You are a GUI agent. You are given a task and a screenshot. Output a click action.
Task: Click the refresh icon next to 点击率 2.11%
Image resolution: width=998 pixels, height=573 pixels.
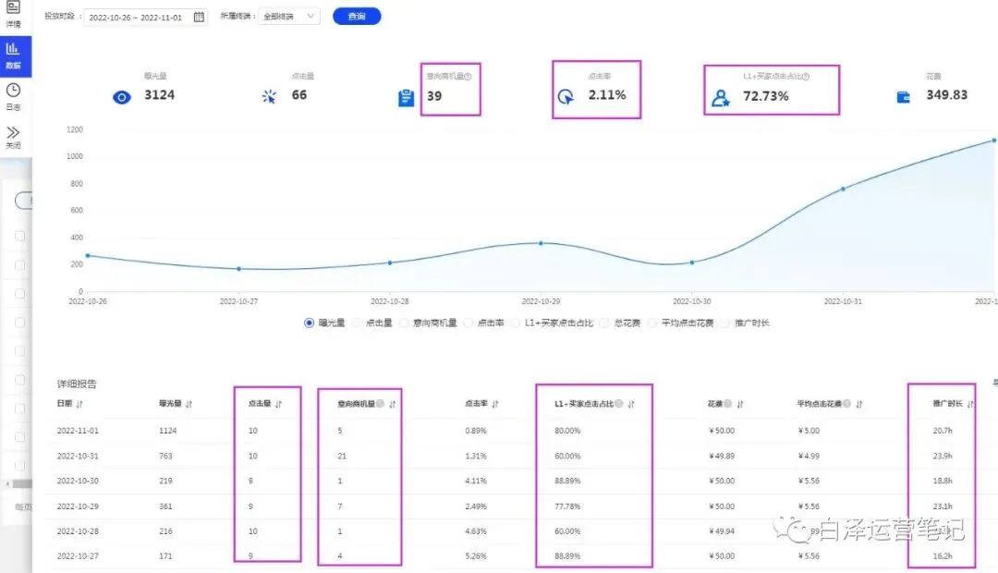click(564, 96)
